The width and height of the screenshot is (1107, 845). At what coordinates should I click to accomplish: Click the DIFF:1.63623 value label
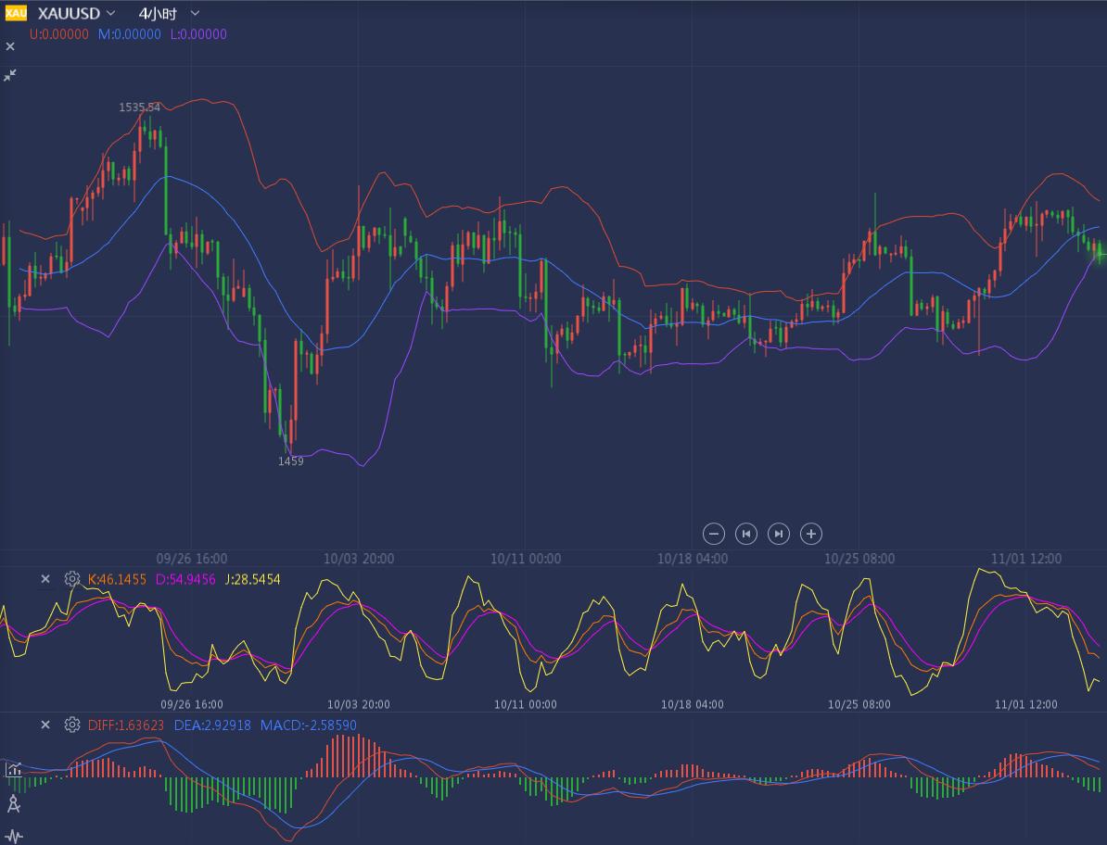pos(126,725)
